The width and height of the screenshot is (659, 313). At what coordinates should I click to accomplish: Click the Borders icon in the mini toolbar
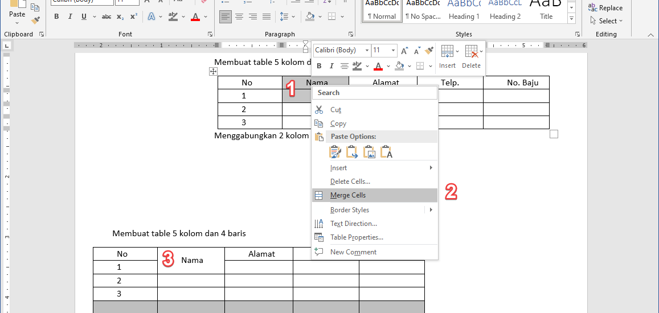420,66
